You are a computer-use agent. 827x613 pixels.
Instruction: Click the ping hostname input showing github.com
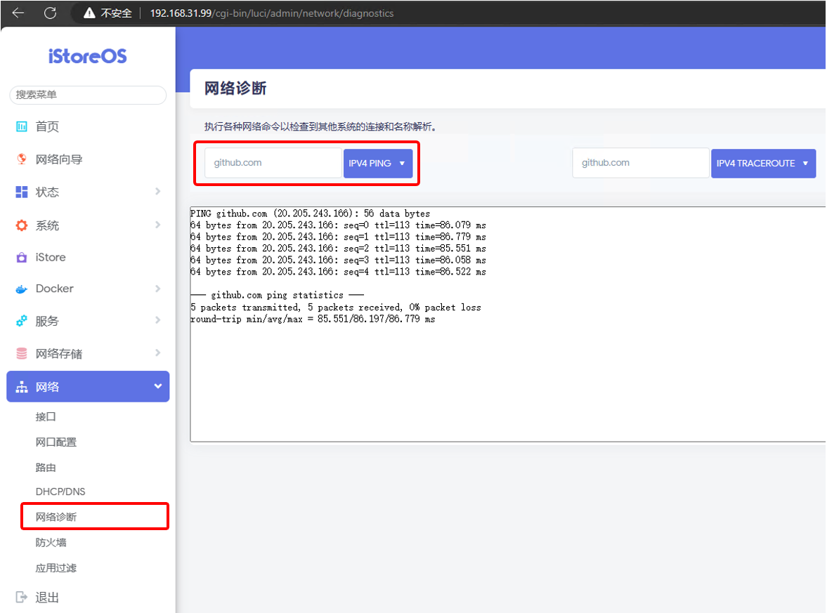point(273,163)
